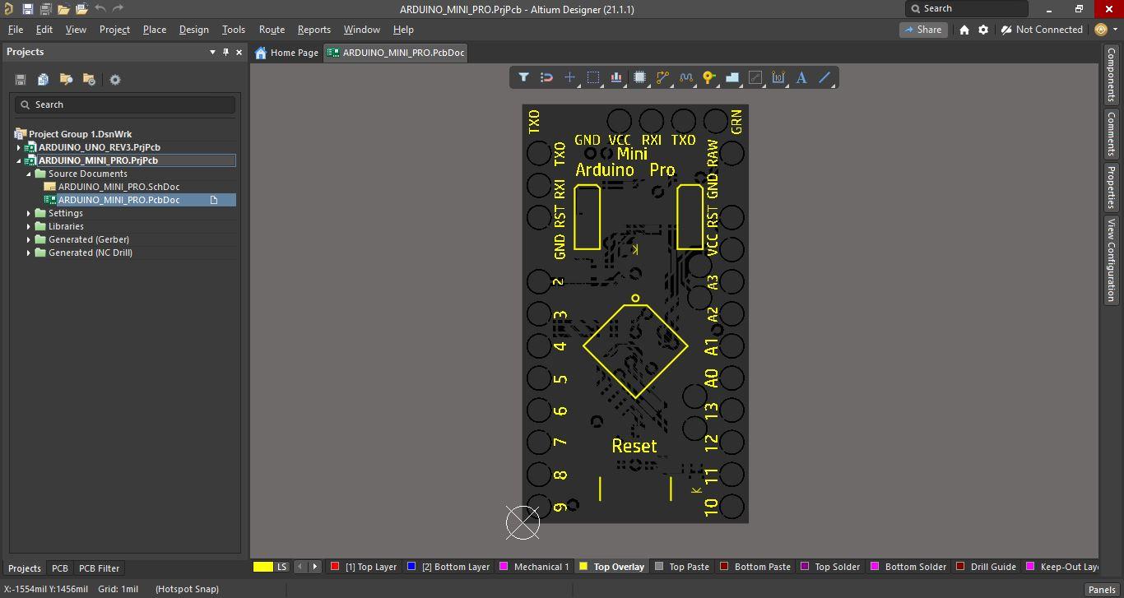Screen dimensions: 1124x598
Task: Activate the interactive routing tool
Action: click(662, 77)
